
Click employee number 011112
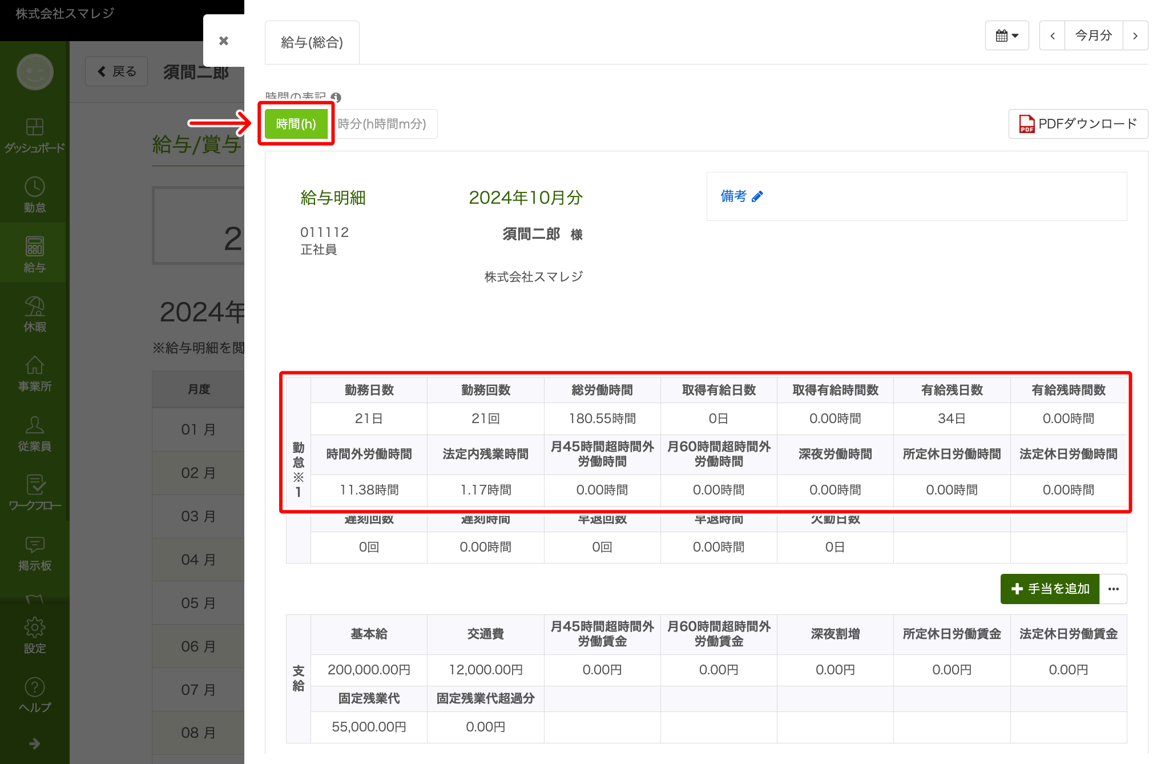click(325, 232)
